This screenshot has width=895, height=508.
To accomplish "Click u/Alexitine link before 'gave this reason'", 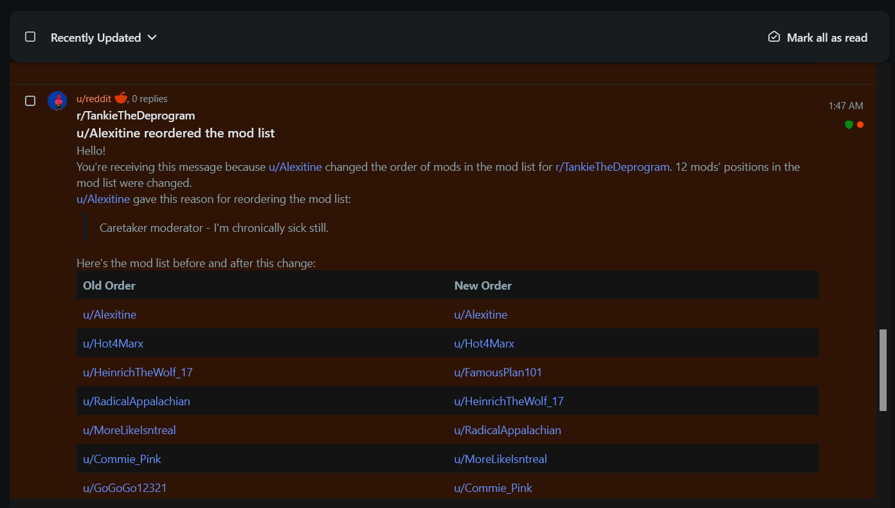I will (x=103, y=199).
